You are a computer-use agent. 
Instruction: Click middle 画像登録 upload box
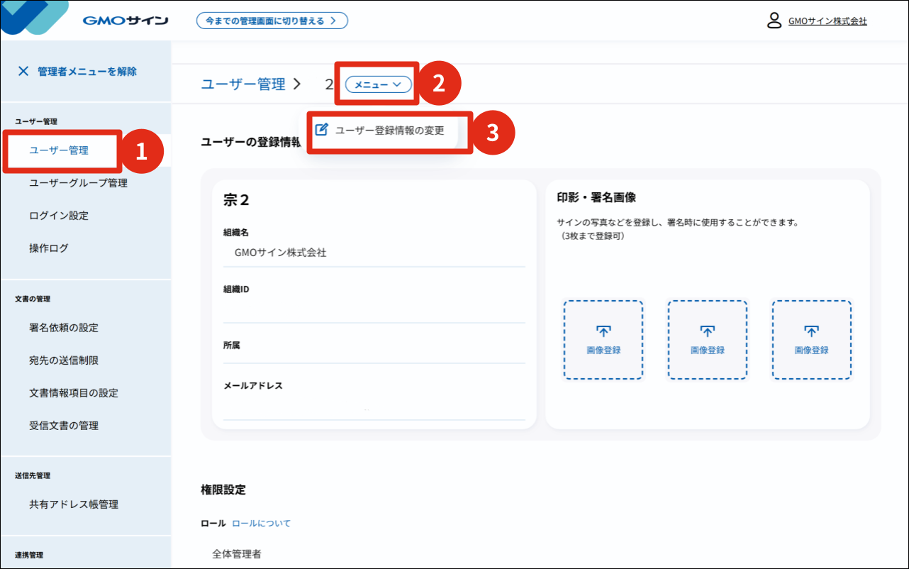click(x=707, y=340)
